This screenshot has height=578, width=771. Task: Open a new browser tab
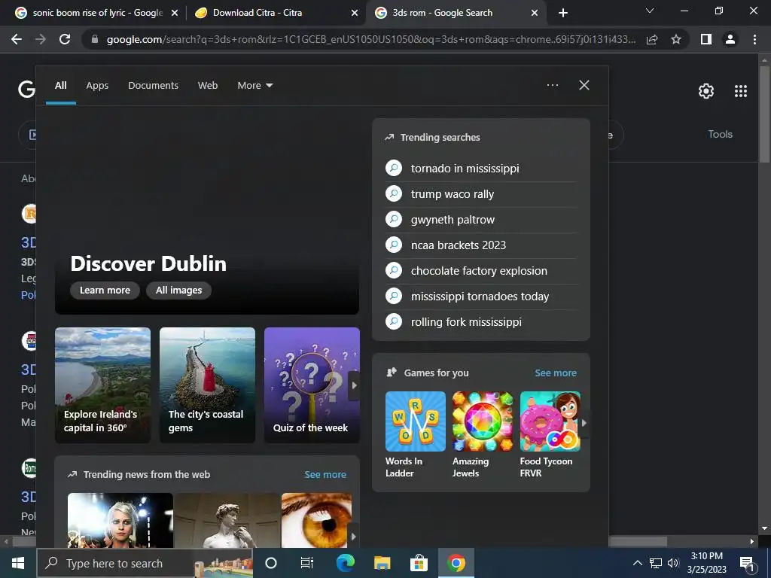point(563,13)
